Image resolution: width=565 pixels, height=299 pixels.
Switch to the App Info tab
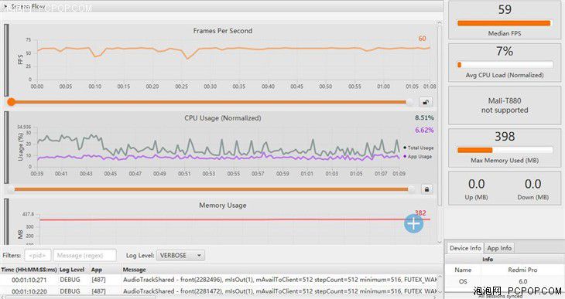click(x=499, y=248)
